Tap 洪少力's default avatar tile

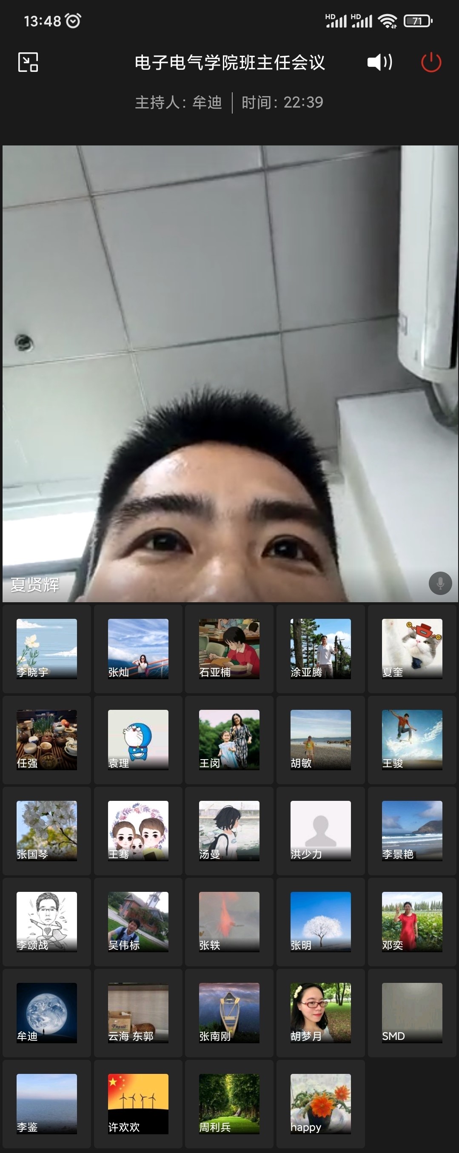click(x=320, y=831)
